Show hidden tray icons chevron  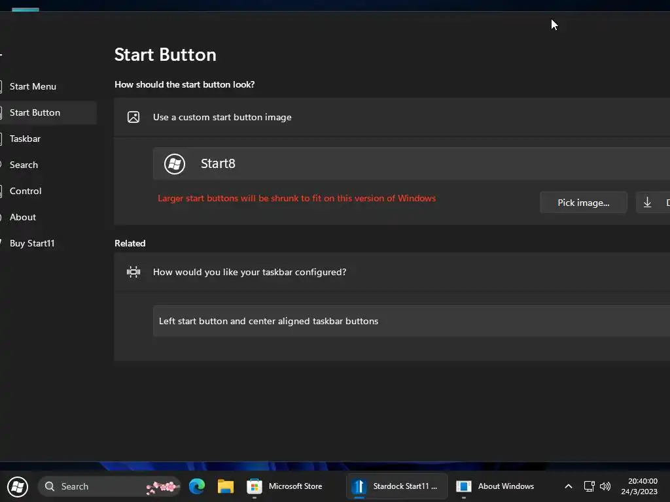coord(569,486)
